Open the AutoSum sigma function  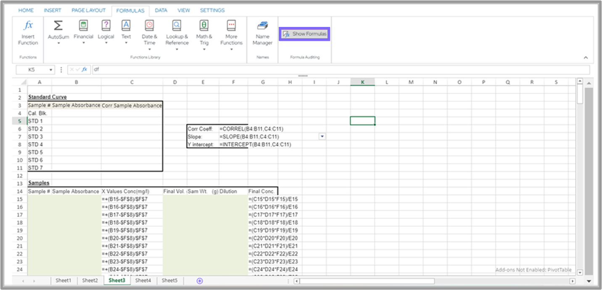(x=58, y=26)
